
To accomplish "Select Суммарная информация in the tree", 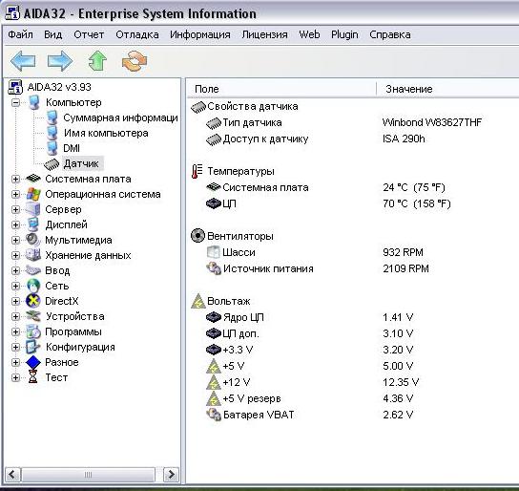I will [x=120, y=117].
